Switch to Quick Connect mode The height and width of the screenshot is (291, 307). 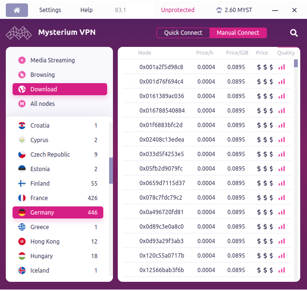[x=183, y=33]
